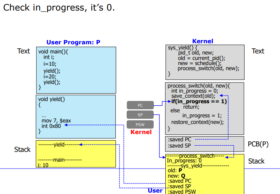The image size is (280, 194).
Task: Click the blue 'Kernel' heading above sys_yield
Action: [x=203, y=41]
